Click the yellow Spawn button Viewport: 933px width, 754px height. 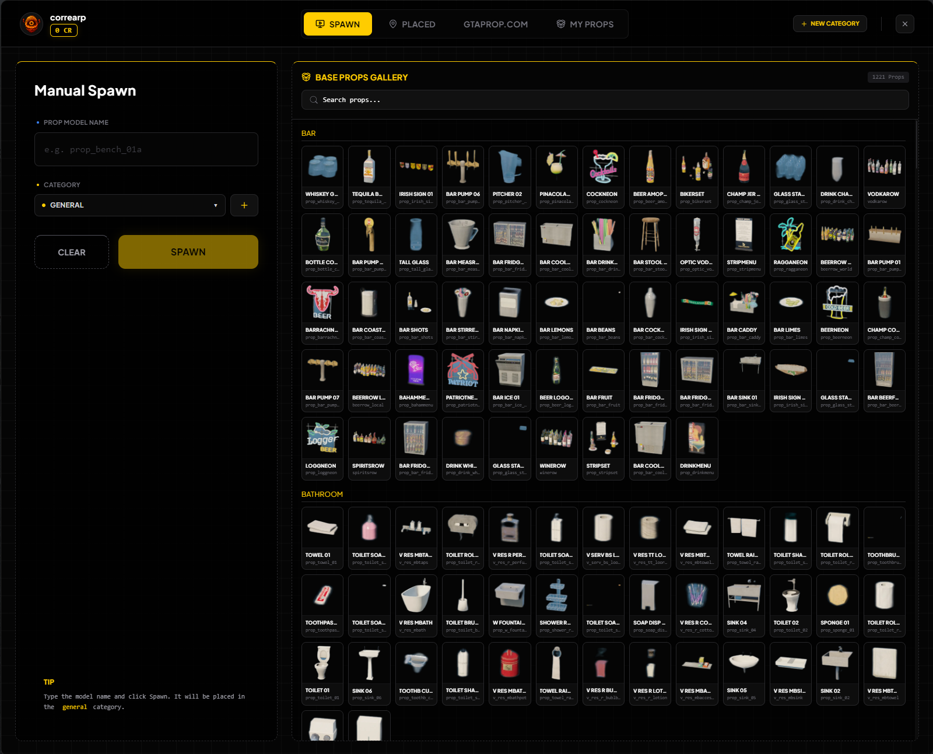tap(188, 252)
